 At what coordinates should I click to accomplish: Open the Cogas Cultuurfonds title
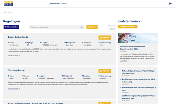pos(18,37)
